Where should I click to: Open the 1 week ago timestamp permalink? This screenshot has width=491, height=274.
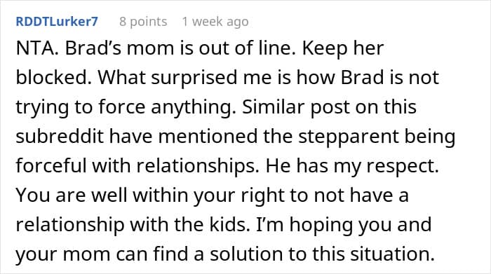coord(215,22)
